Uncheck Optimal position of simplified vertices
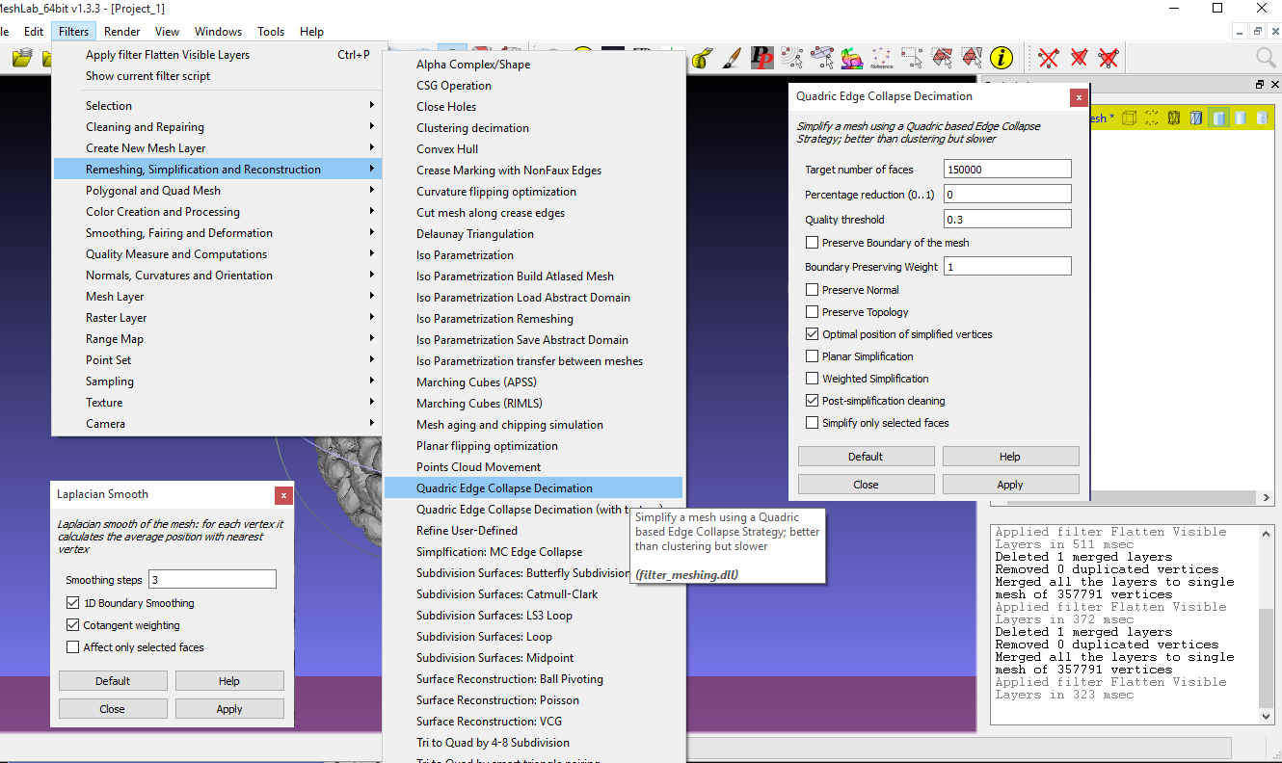This screenshot has width=1282, height=763. tap(813, 334)
